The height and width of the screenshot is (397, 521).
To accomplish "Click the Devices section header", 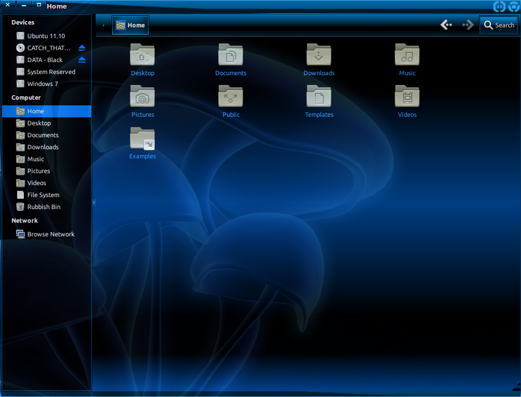I will 23,22.
